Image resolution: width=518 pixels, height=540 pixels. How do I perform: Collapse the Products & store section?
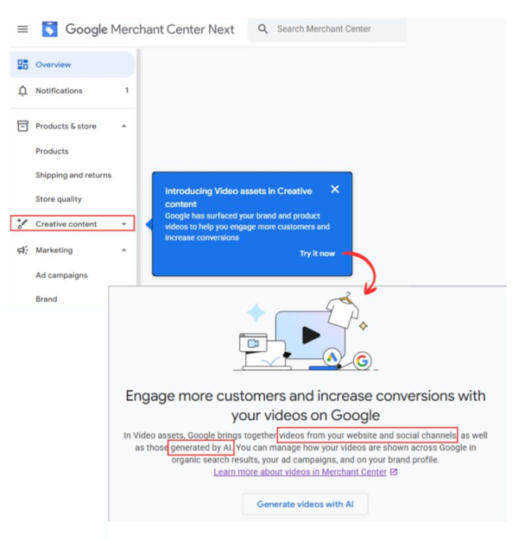click(x=123, y=126)
